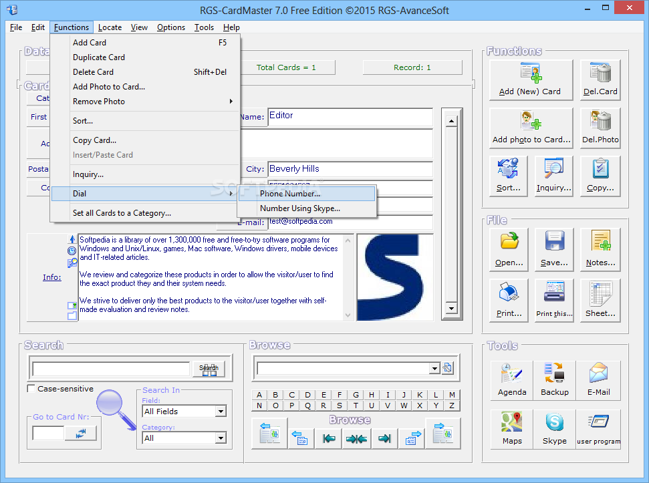Open the Browse combo box dropdown
Viewport: 649px width, 483px height.
tap(434, 368)
